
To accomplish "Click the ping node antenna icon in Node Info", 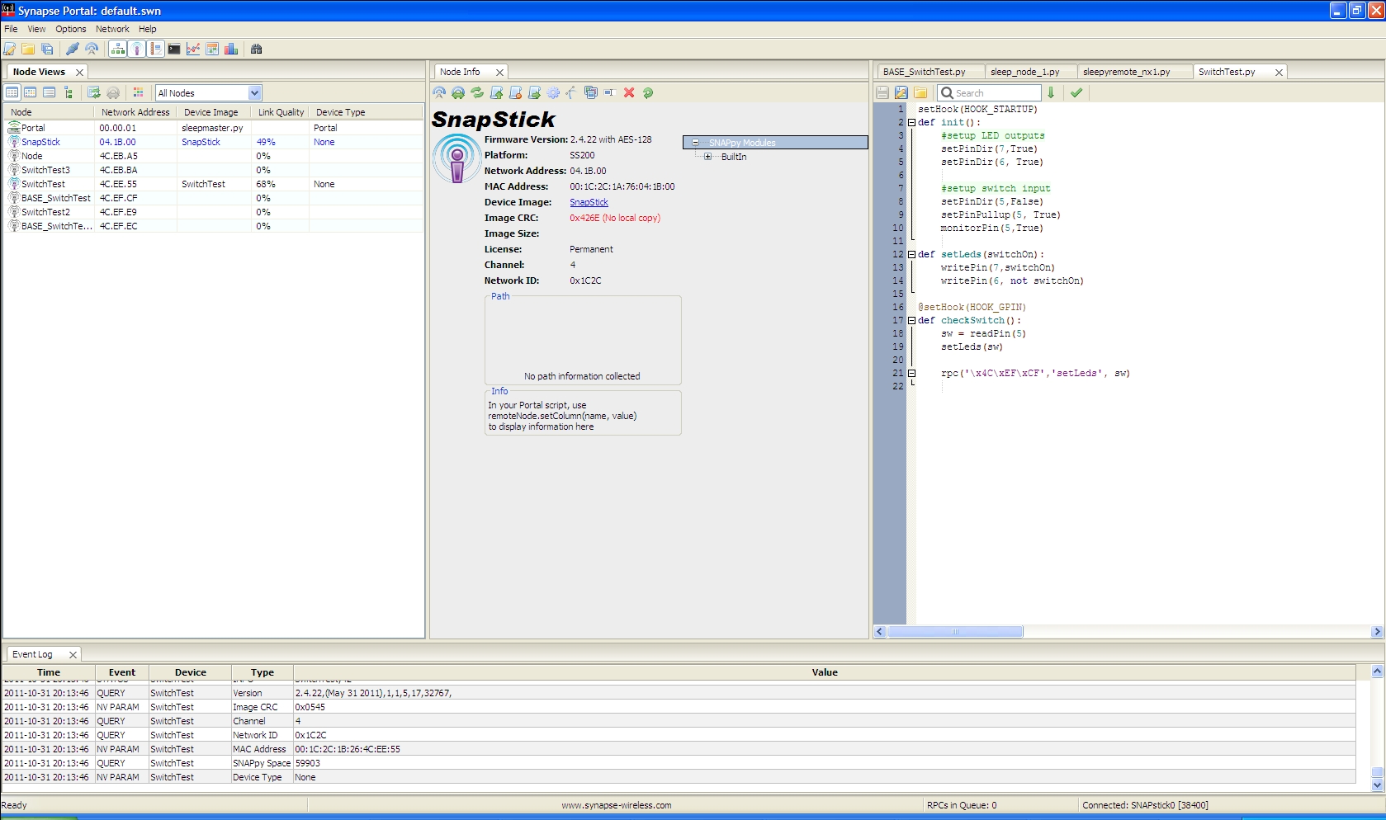I will [439, 93].
